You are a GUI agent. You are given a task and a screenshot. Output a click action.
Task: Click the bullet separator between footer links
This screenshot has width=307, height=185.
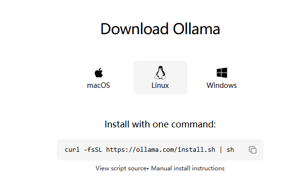[148, 168]
